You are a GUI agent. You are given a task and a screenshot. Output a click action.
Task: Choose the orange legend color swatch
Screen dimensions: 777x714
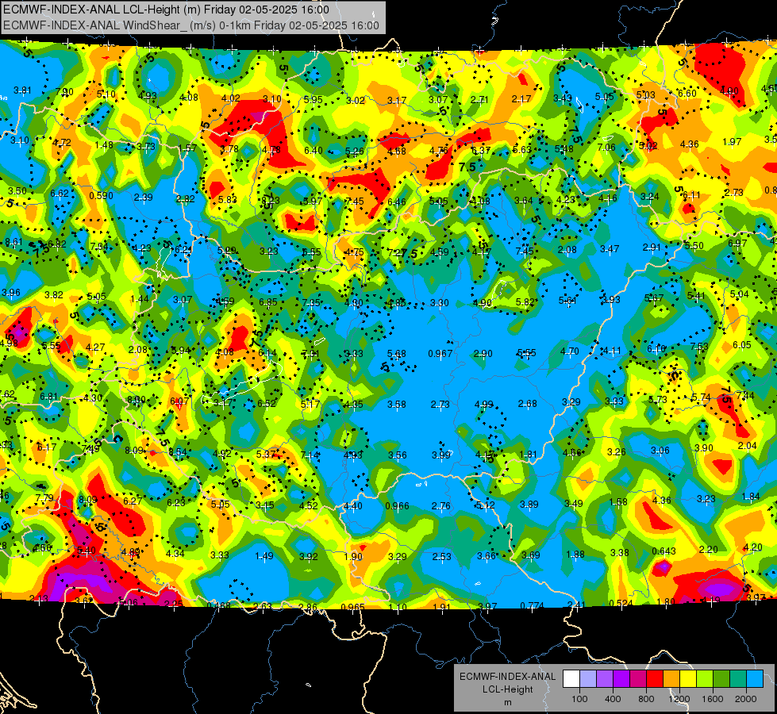(x=671, y=679)
